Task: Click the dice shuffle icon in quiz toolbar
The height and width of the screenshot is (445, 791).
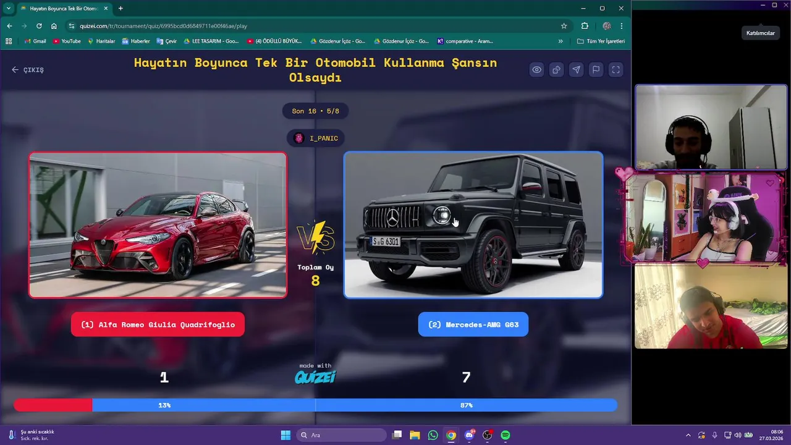Action: coord(556,70)
